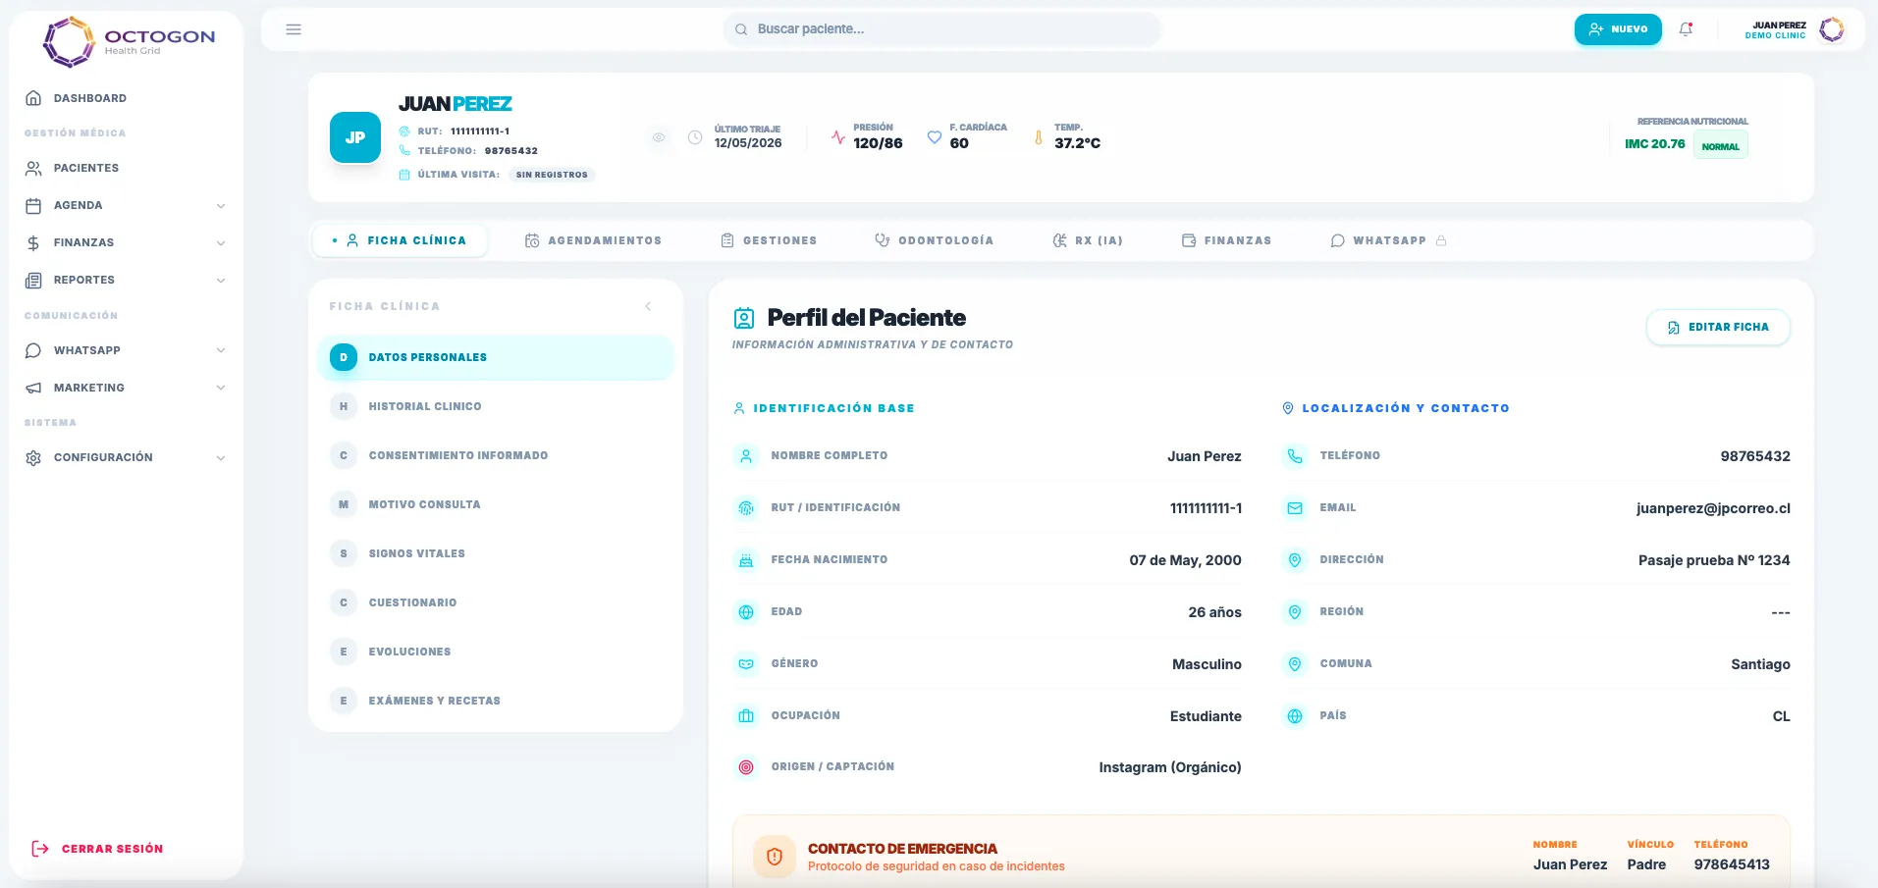Select Exámenes y Recetas section
This screenshot has height=888, width=1878.
click(x=496, y=701)
